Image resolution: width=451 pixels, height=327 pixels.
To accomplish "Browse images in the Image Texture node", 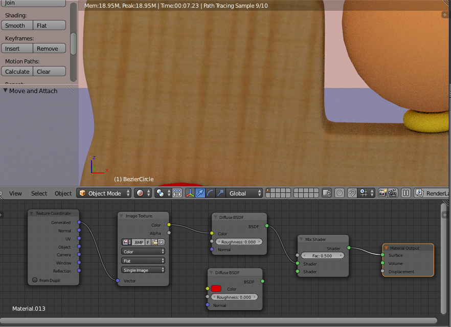I will click(126, 242).
